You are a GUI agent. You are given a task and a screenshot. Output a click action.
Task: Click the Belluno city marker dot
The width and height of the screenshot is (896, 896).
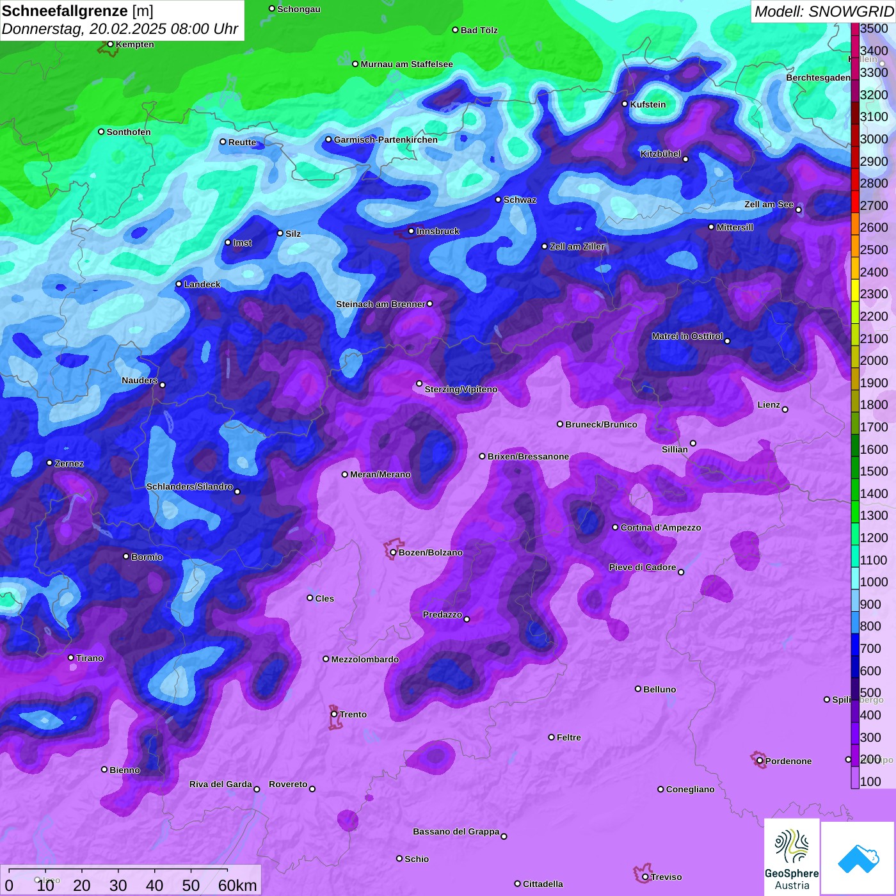[638, 689]
